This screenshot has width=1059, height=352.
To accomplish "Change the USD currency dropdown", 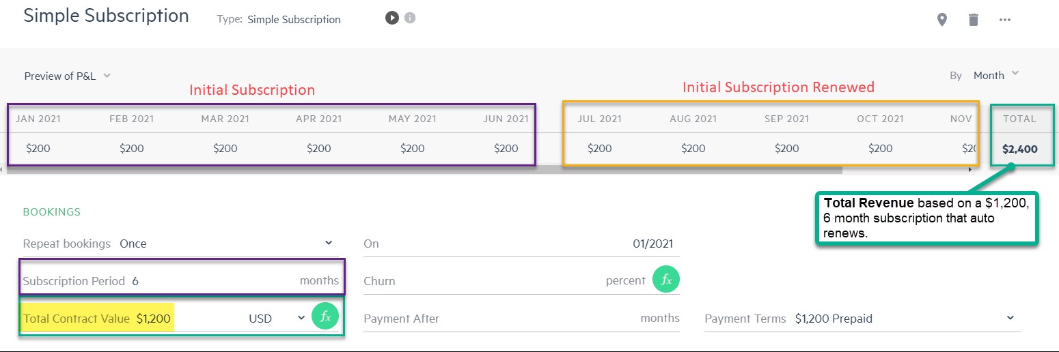I will point(277,318).
